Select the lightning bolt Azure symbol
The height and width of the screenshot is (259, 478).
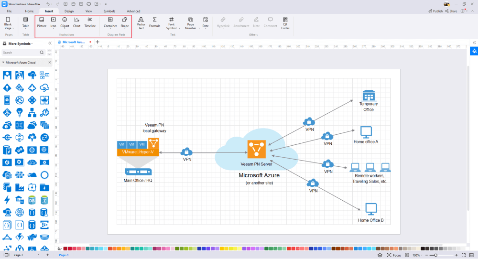(x=7, y=200)
